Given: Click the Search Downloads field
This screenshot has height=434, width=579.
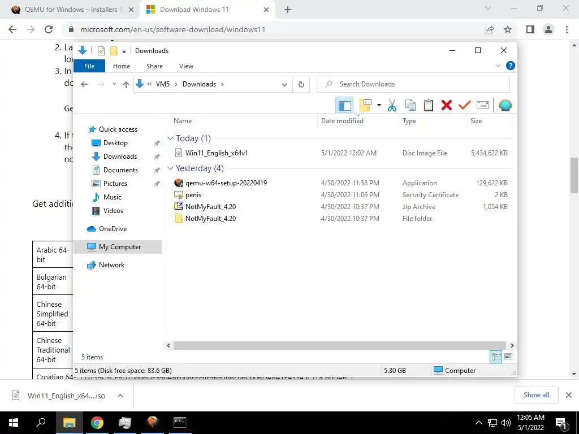Looking at the screenshot, I should [x=413, y=84].
